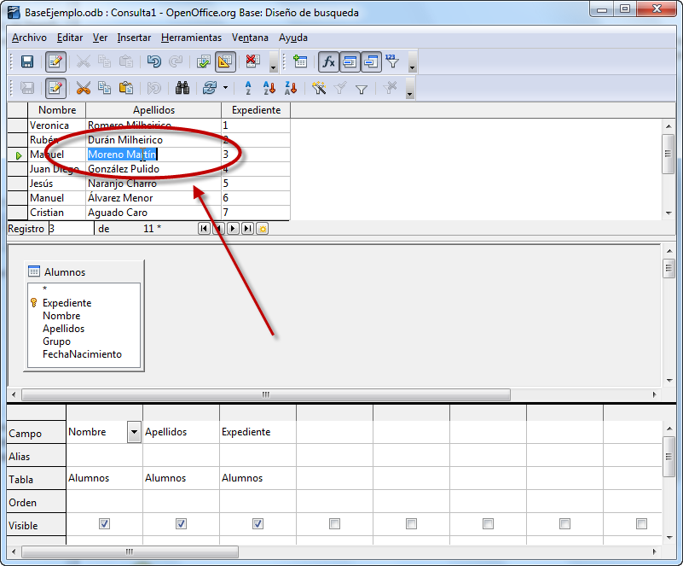
Task: Open the Sort dialog (A Z icon)
Action: (x=248, y=89)
